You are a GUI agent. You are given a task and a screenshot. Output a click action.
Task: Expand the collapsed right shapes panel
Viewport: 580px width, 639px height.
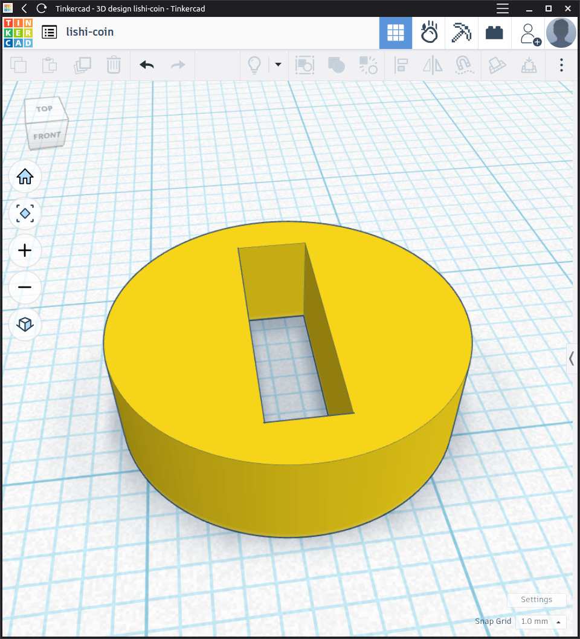[572, 358]
